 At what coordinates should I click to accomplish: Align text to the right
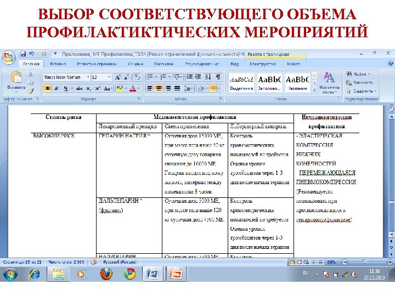coord(168,88)
